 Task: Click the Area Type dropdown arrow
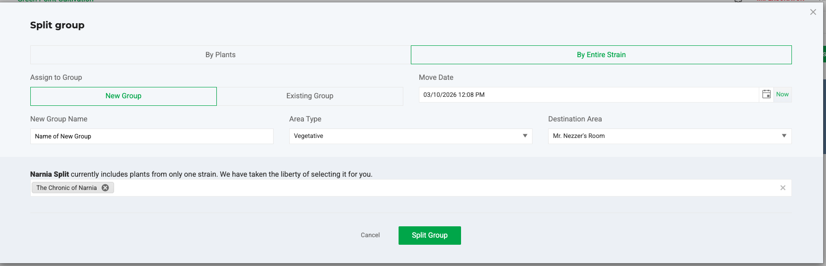pyautogui.click(x=525, y=136)
